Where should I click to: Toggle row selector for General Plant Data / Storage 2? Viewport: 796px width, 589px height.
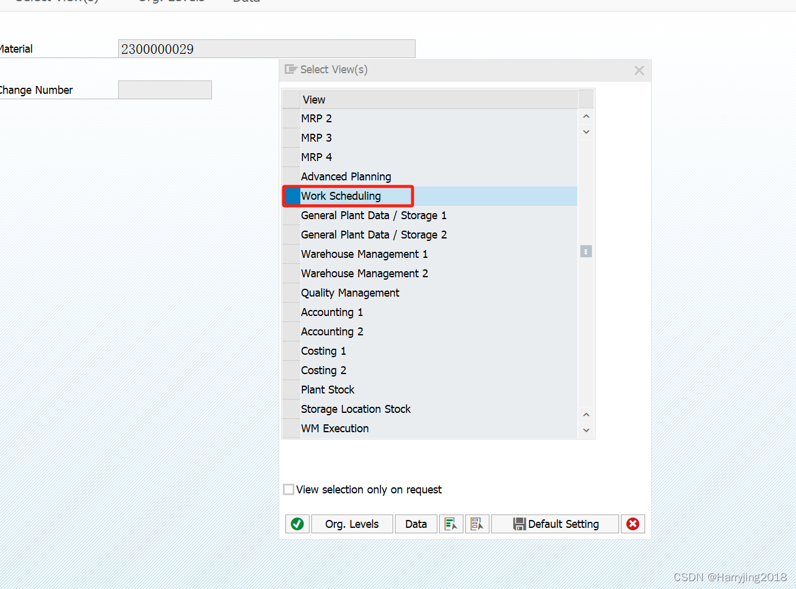(x=291, y=235)
